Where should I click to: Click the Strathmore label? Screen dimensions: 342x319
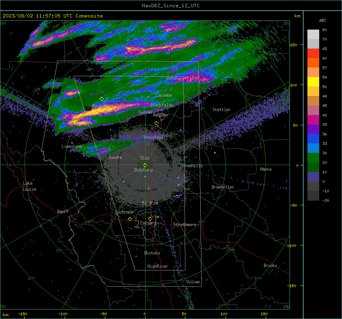click(x=185, y=225)
